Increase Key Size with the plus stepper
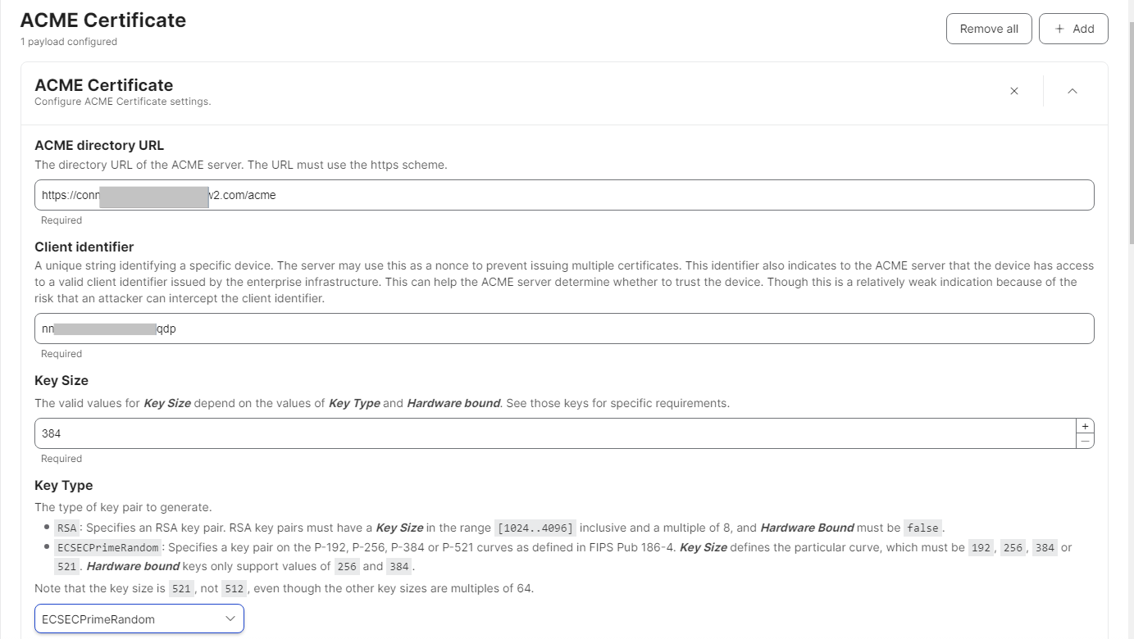 tap(1085, 427)
